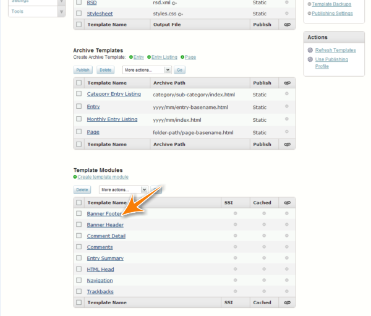The height and width of the screenshot is (316, 371).
Task: Click the folder-path/page-basename.html path text
Action: tap(193, 132)
